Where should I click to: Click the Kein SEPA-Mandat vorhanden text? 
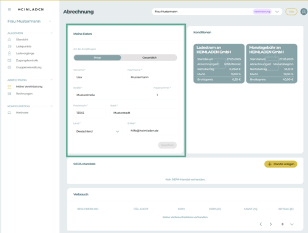pyautogui.click(x=185, y=179)
